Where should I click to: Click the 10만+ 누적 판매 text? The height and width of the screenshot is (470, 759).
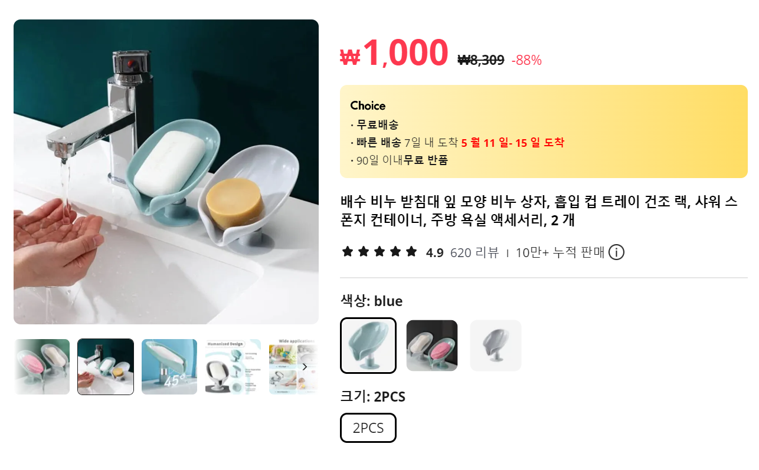[x=560, y=253]
